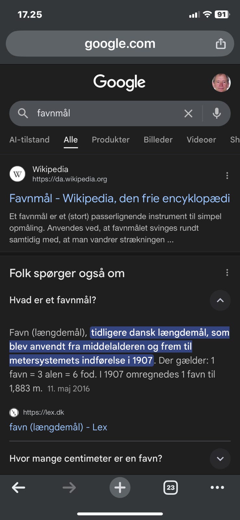Go back with the browser back arrow
This screenshot has width=240, height=520.
19,487
